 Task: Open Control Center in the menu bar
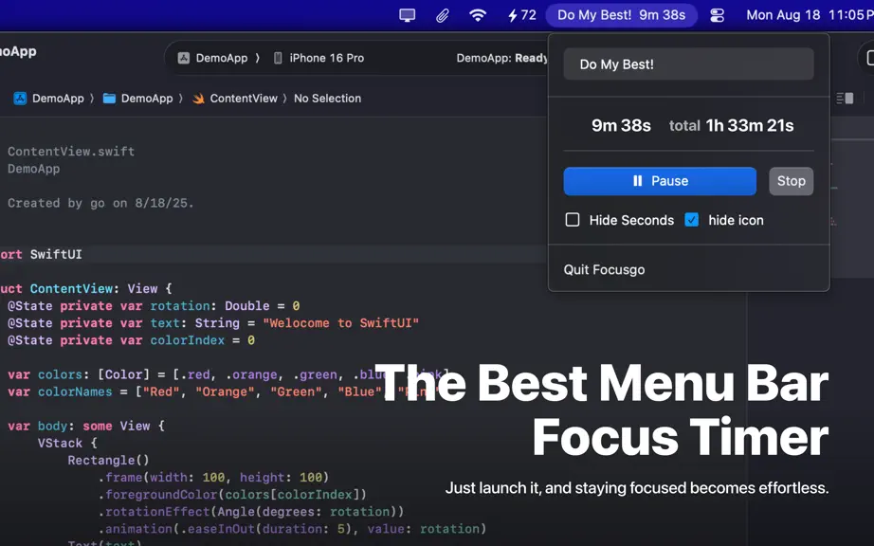pyautogui.click(x=718, y=15)
